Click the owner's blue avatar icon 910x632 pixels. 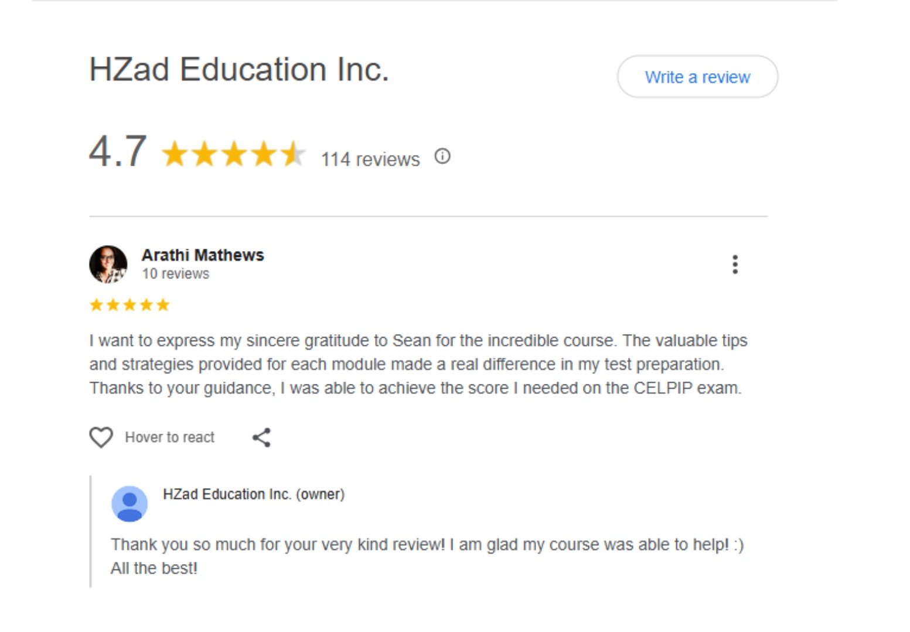point(129,503)
